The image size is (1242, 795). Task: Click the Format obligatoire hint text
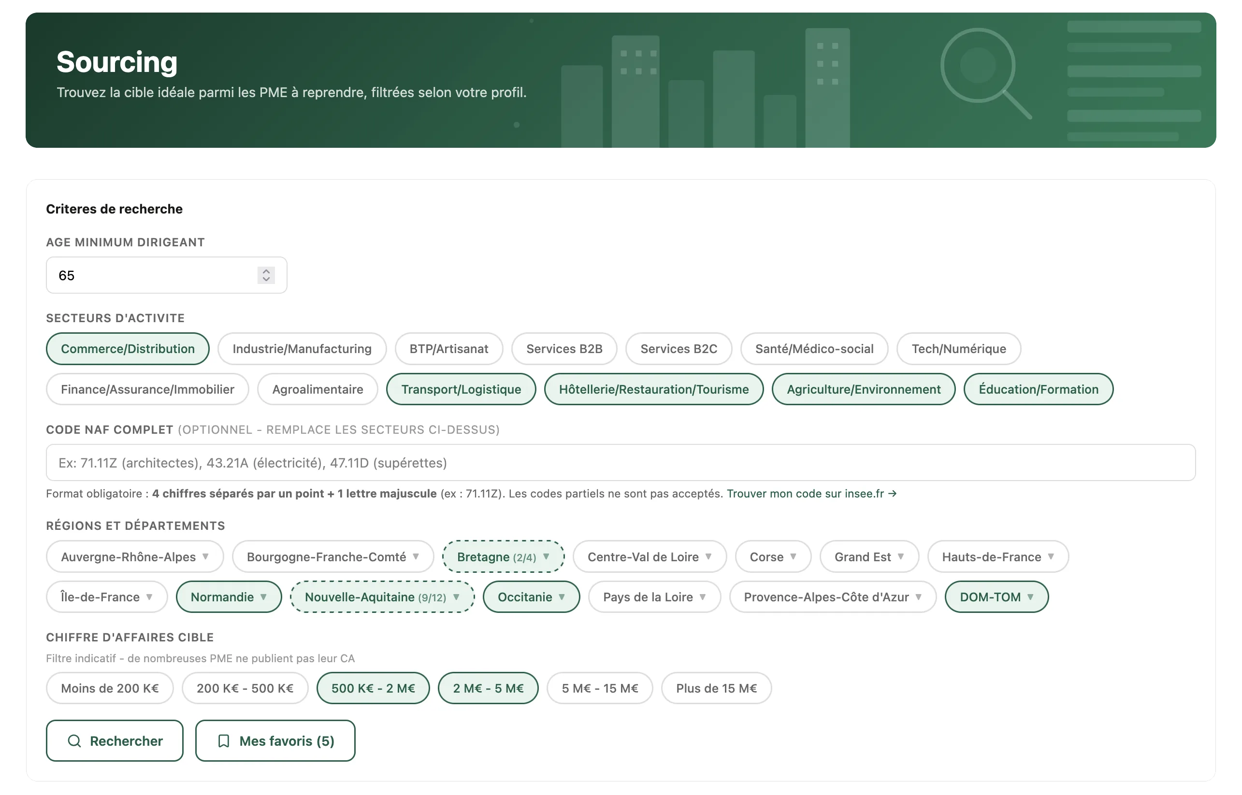click(384, 494)
